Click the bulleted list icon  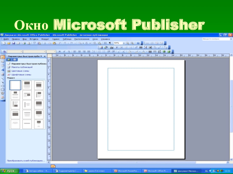tap(104, 52)
